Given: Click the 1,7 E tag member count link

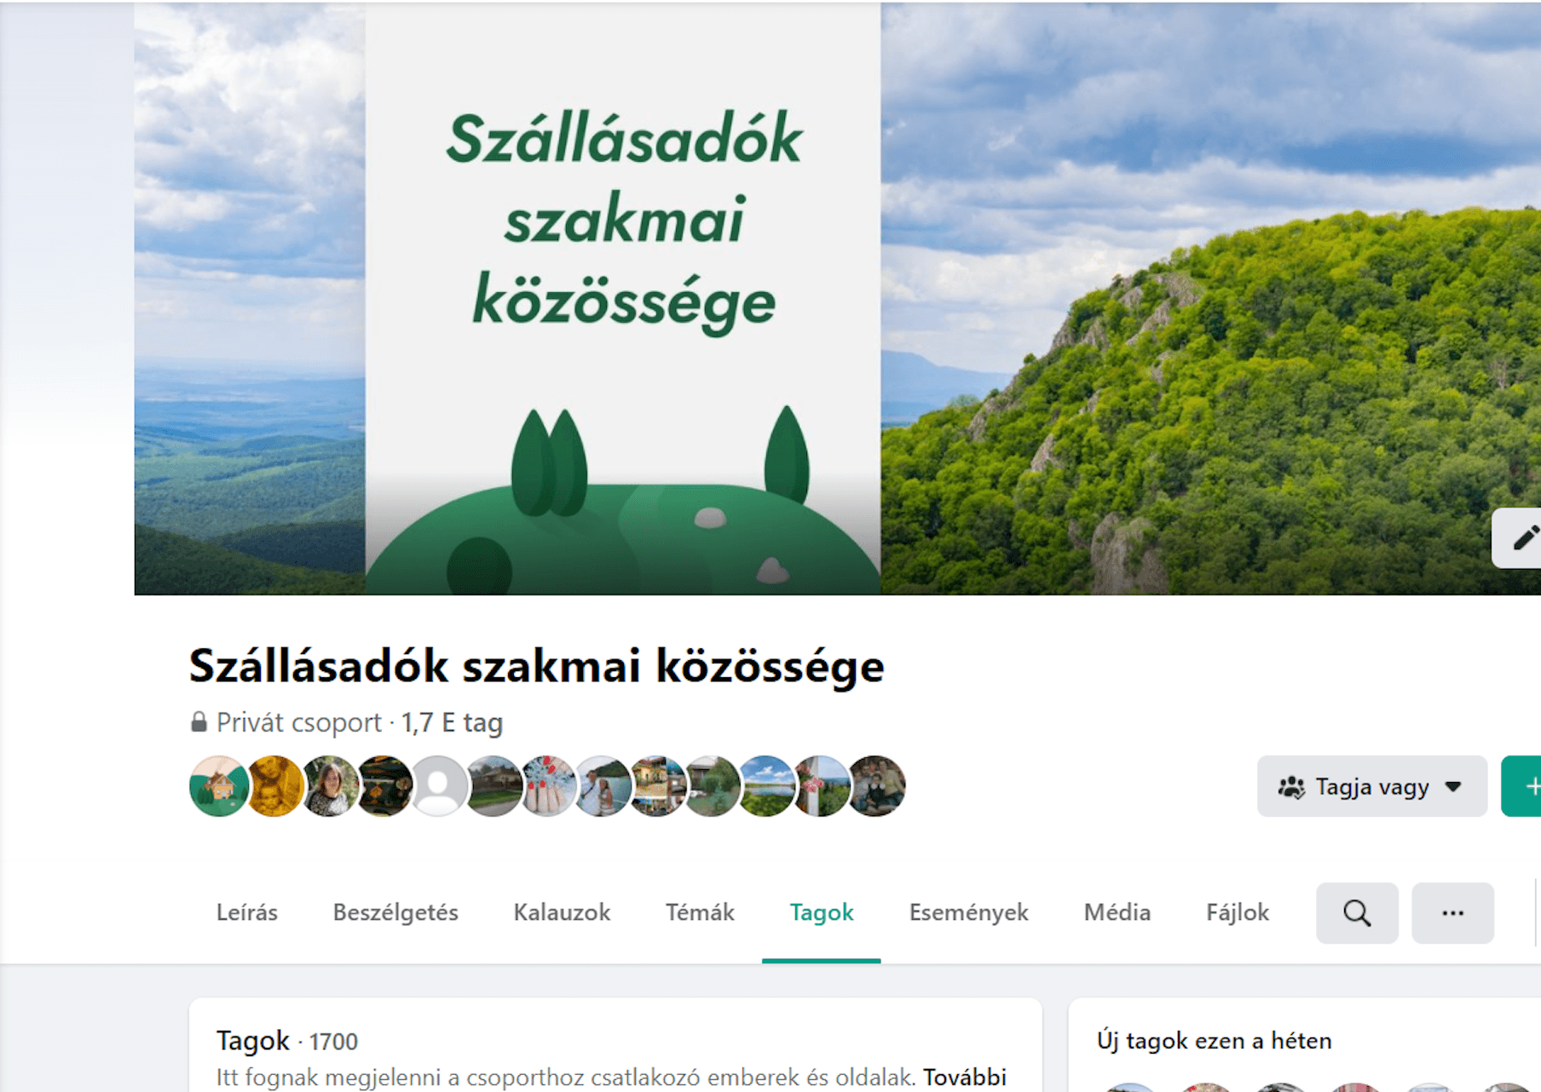Looking at the screenshot, I should tap(452, 722).
